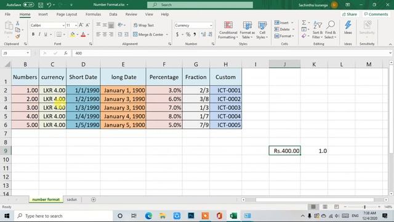
Task: Open Cell Styles gallery
Action: click(x=262, y=30)
